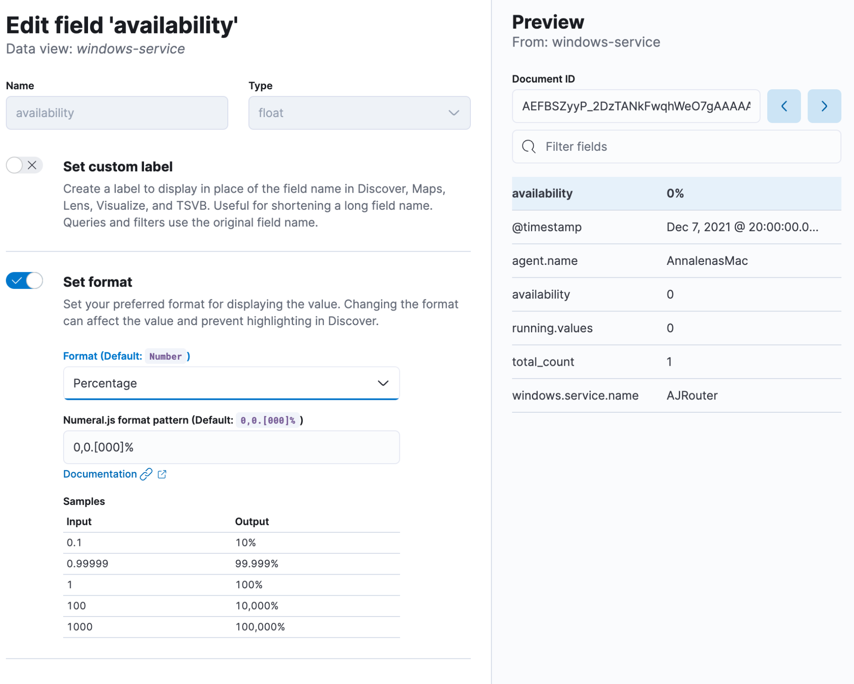This screenshot has height=684, width=854.
Task: Go to next document arrow button
Action: [824, 106]
